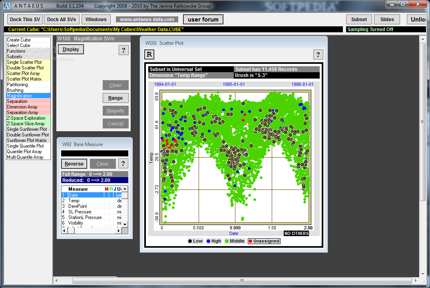Open help in Magnification SVm panel

pos(123,50)
